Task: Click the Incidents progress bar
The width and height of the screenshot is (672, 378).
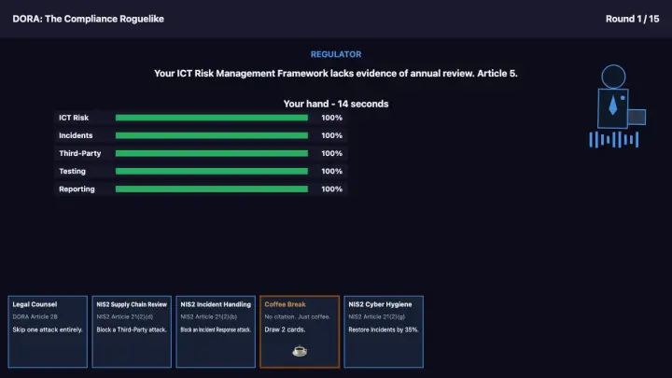Action: 212,135
